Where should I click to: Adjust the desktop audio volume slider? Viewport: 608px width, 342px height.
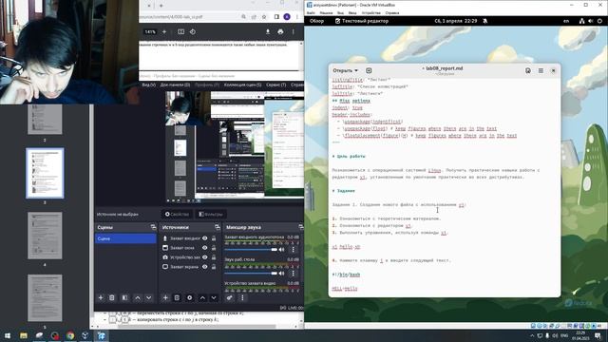coord(251,273)
